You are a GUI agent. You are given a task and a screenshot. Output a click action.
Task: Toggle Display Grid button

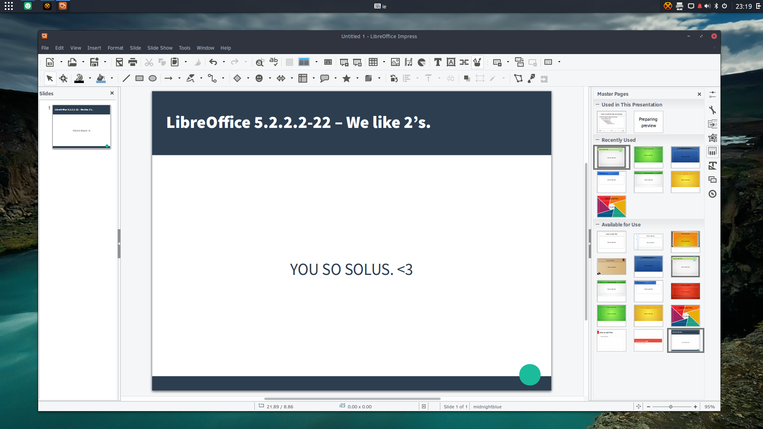289,62
